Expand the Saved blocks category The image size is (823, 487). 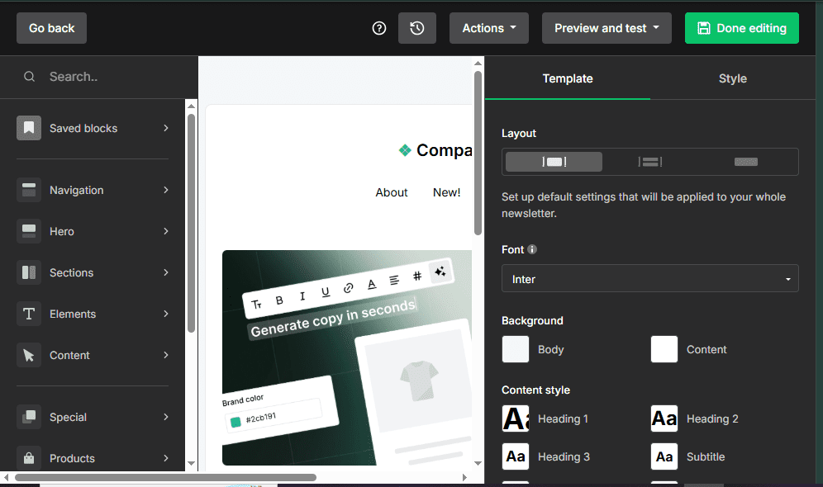[166, 128]
